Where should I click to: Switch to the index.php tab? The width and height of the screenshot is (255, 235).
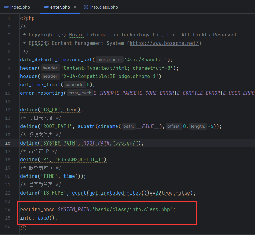tap(20, 7)
